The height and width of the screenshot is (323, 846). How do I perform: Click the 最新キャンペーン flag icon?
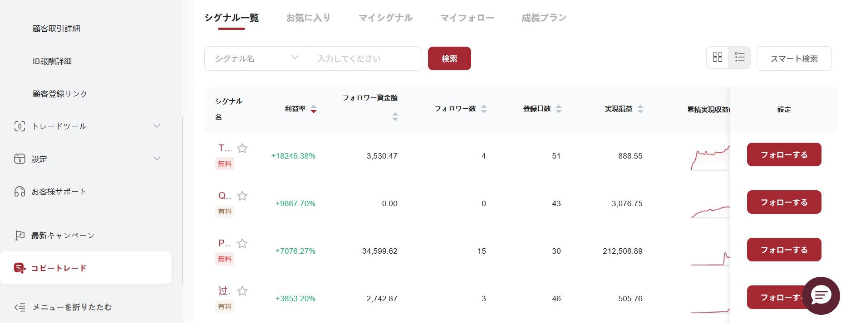[20, 236]
